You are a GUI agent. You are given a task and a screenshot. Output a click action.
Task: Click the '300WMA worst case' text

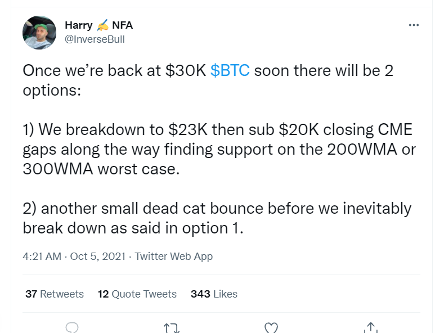[100, 170]
